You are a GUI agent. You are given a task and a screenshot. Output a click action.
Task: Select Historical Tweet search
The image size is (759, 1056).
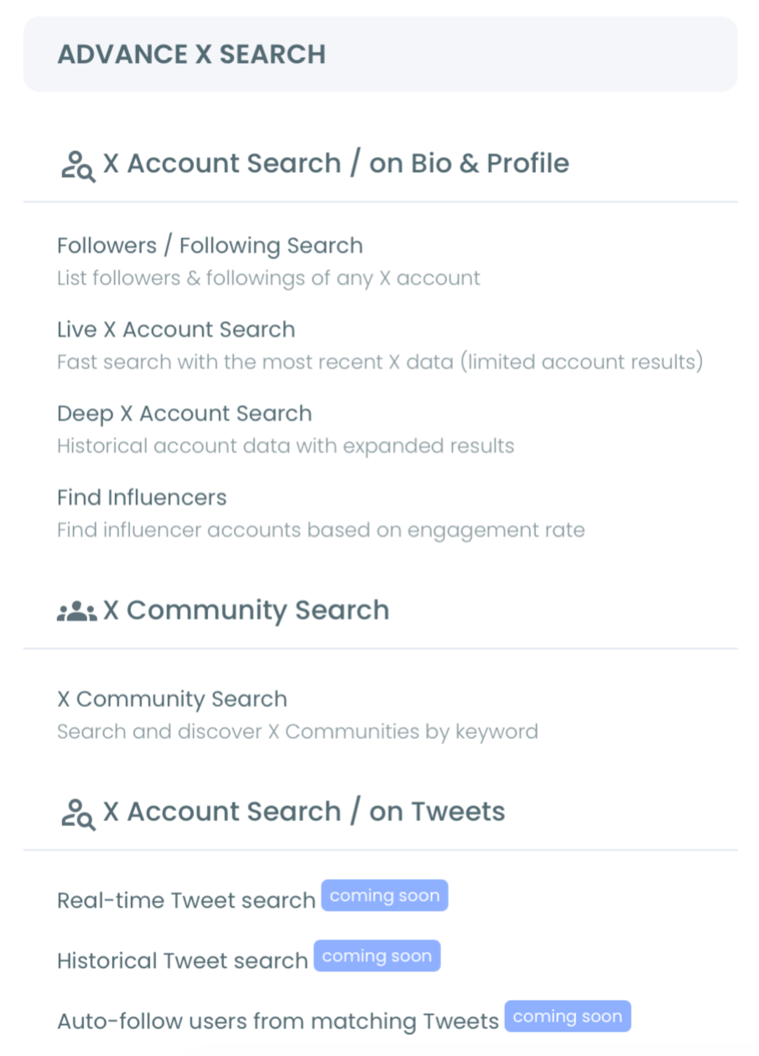[x=182, y=960]
